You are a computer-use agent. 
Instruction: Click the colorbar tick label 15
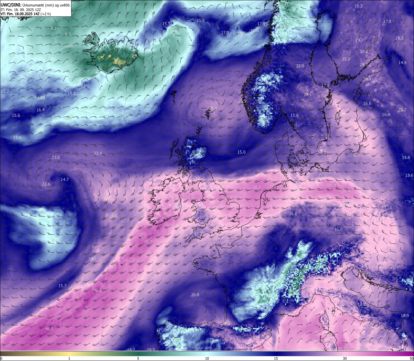276,358
